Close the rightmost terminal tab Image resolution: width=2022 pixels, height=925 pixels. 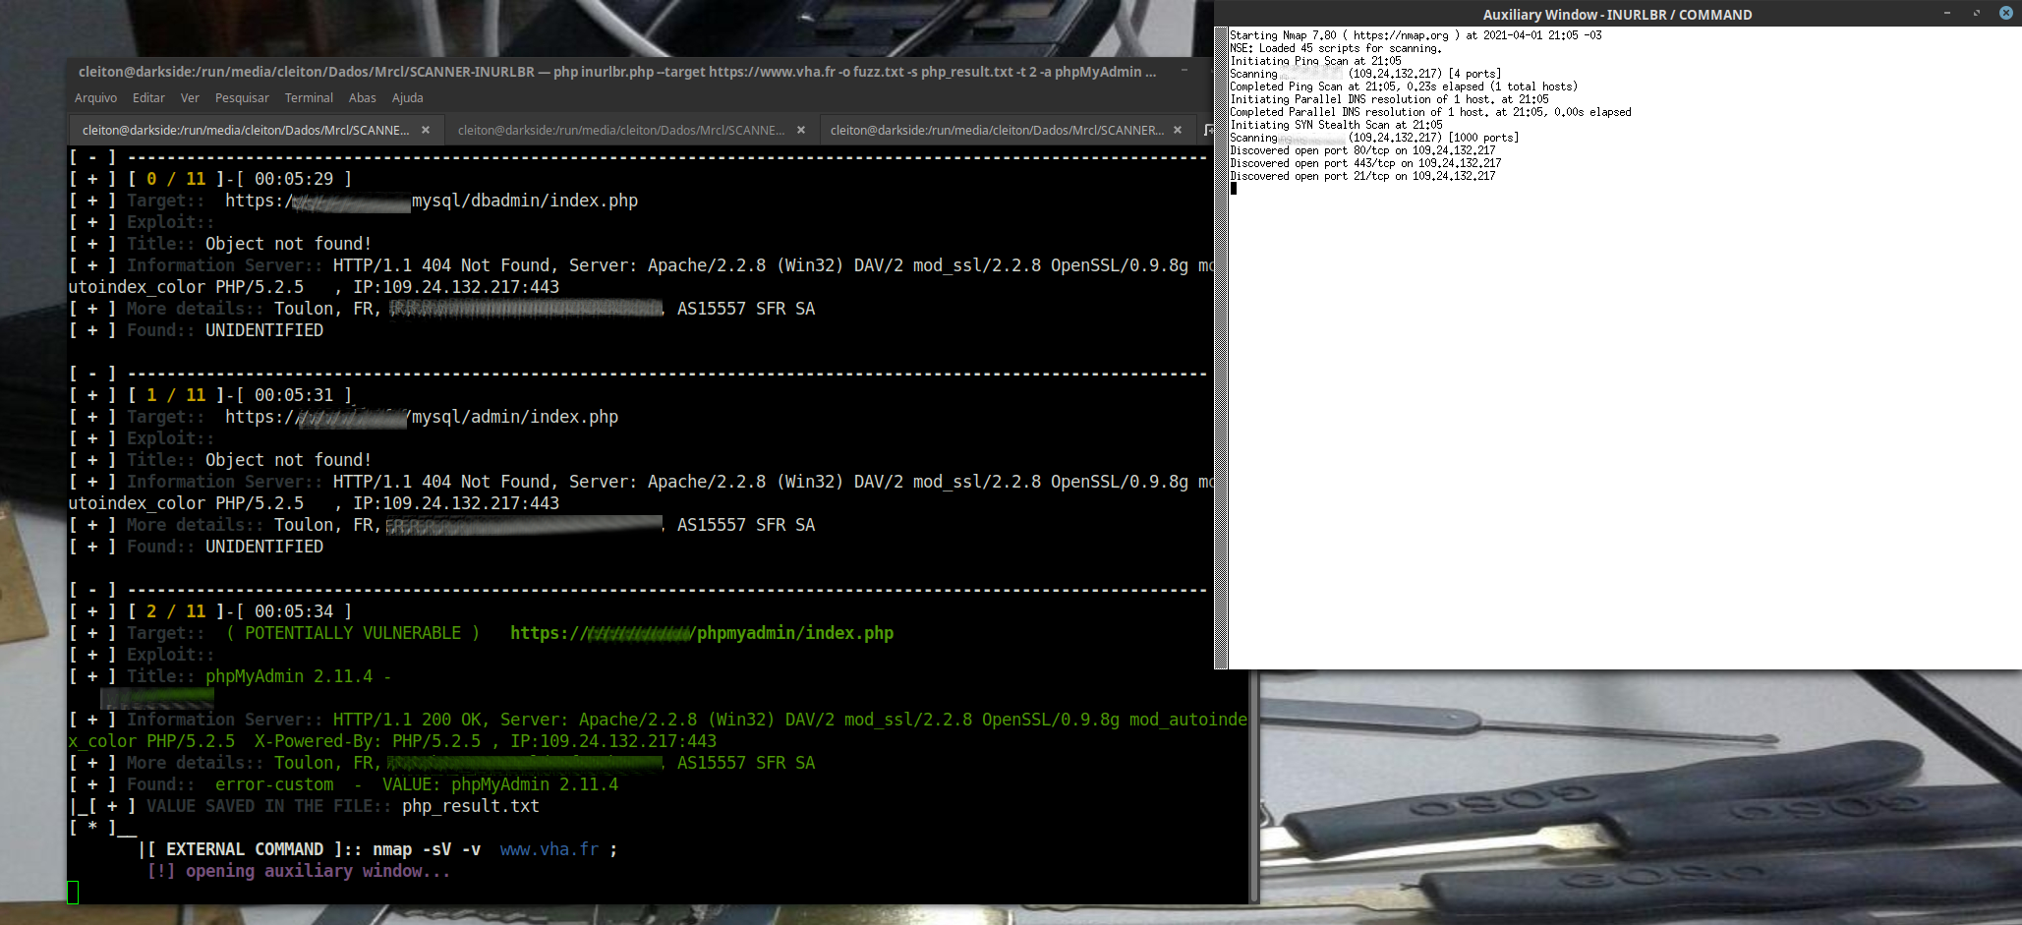point(1177,129)
